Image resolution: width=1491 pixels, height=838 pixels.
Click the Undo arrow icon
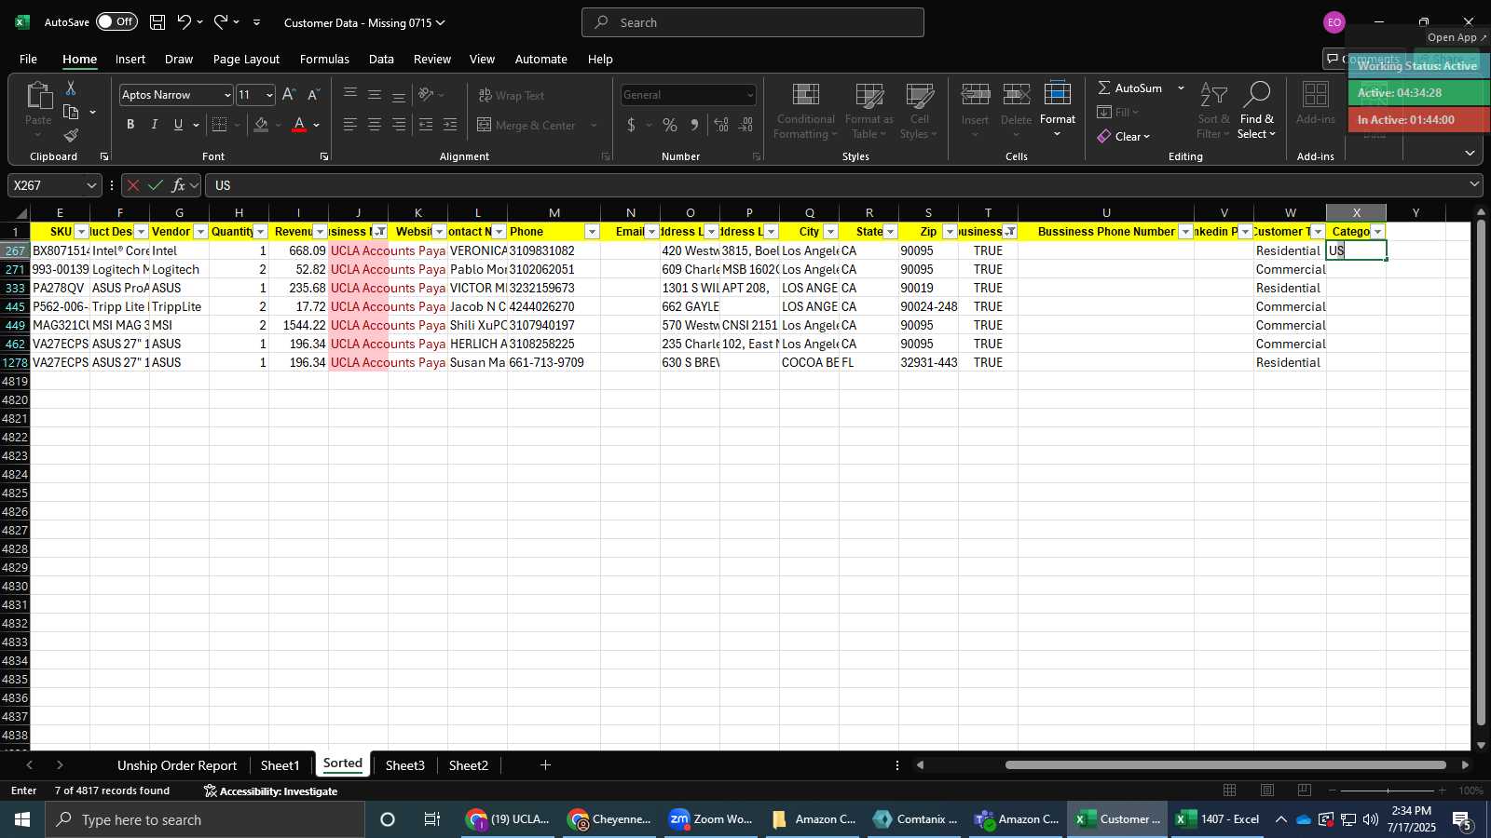tap(185, 21)
